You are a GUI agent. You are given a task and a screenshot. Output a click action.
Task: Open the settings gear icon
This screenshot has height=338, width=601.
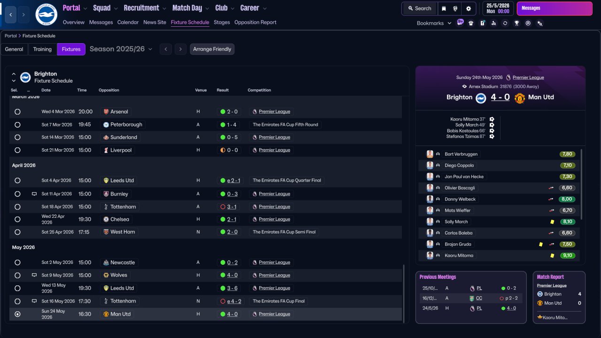pos(468,8)
